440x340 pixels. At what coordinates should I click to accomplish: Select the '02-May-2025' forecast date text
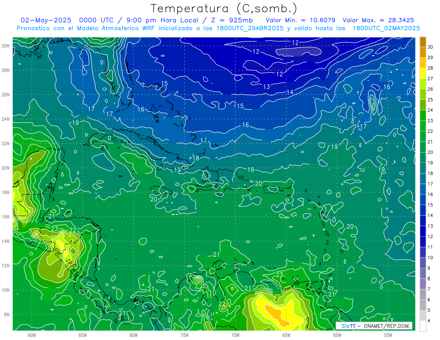pyautogui.click(x=46, y=20)
